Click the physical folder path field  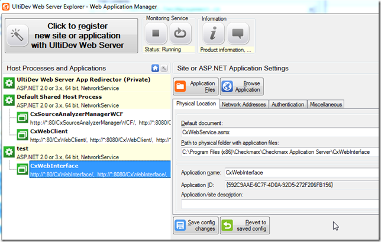pos(279,152)
